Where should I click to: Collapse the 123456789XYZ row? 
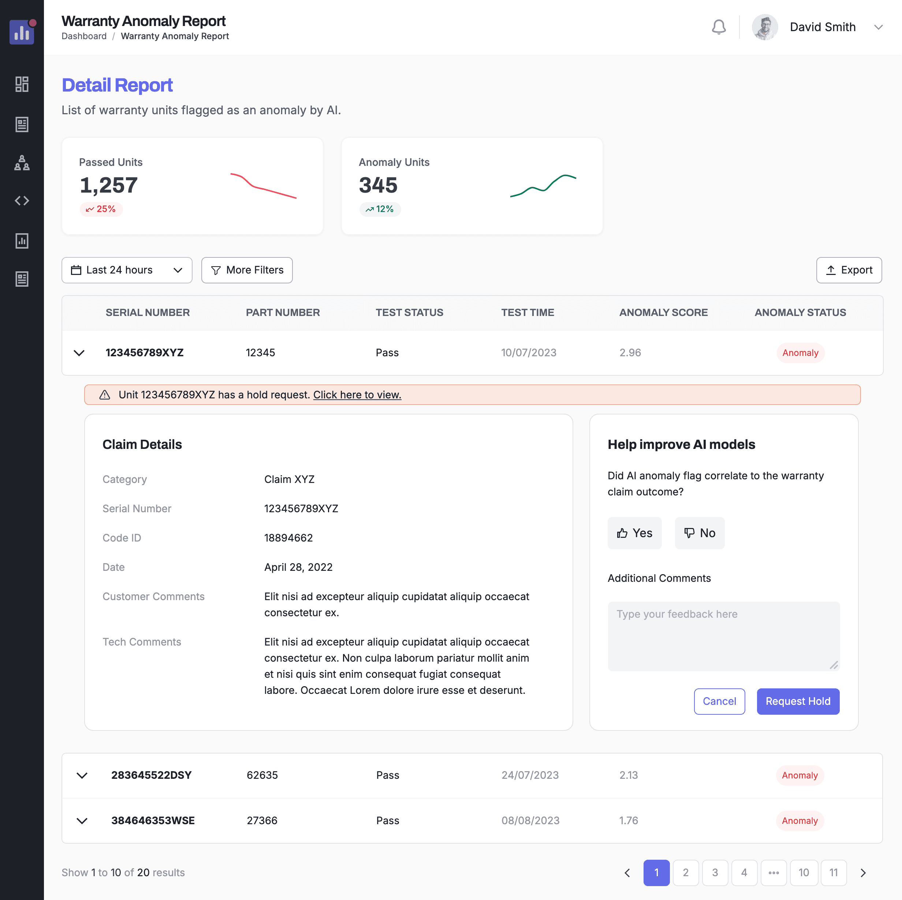coord(79,353)
